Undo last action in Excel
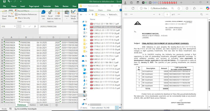210x111 pixels. [x=9, y=2]
